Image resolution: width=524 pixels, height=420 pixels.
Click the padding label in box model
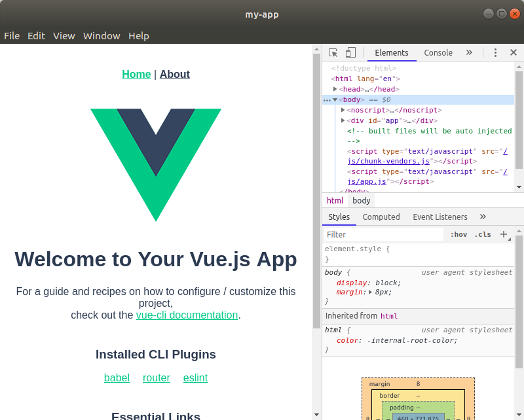402,408
